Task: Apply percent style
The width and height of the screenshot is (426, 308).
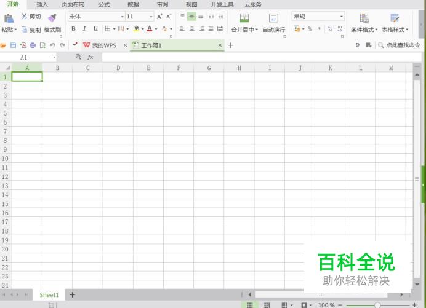Action: (x=310, y=29)
